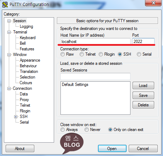Expand the SSH tree node
This screenshot has height=156, width=163.
(16, 117)
